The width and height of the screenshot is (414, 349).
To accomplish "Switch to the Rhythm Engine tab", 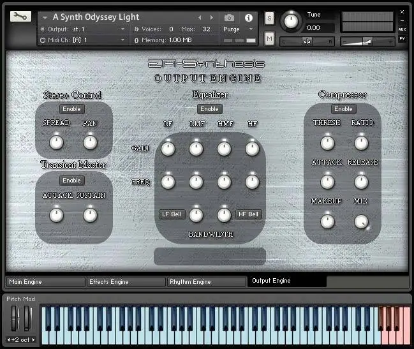I will [x=207, y=281].
